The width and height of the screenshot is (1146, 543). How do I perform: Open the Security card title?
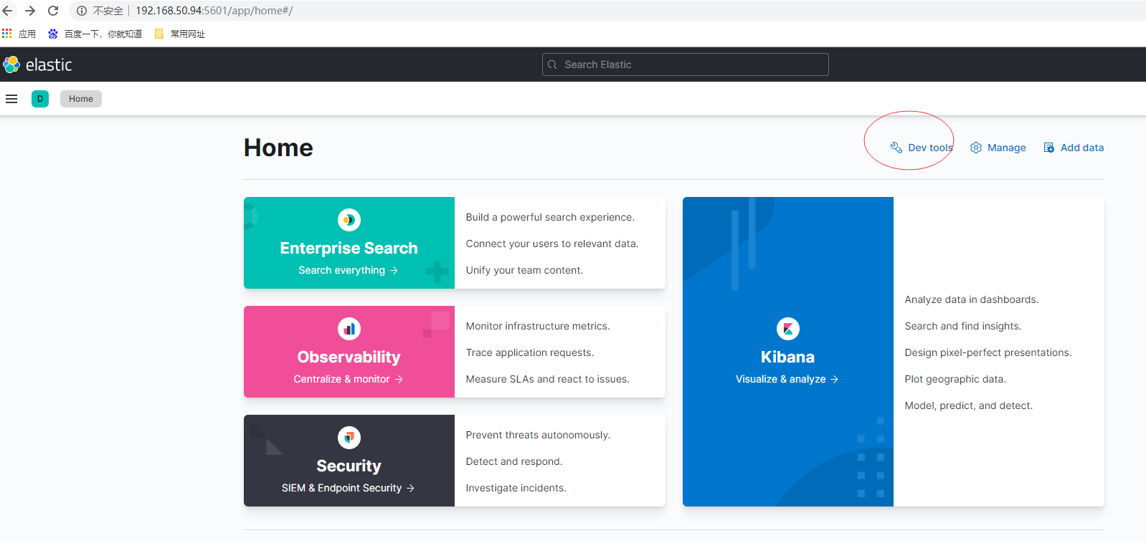click(349, 466)
